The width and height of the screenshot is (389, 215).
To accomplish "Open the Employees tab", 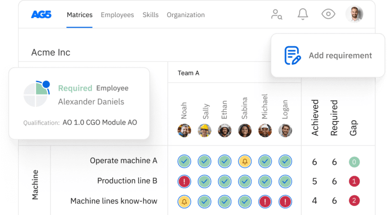I will (117, 15).
